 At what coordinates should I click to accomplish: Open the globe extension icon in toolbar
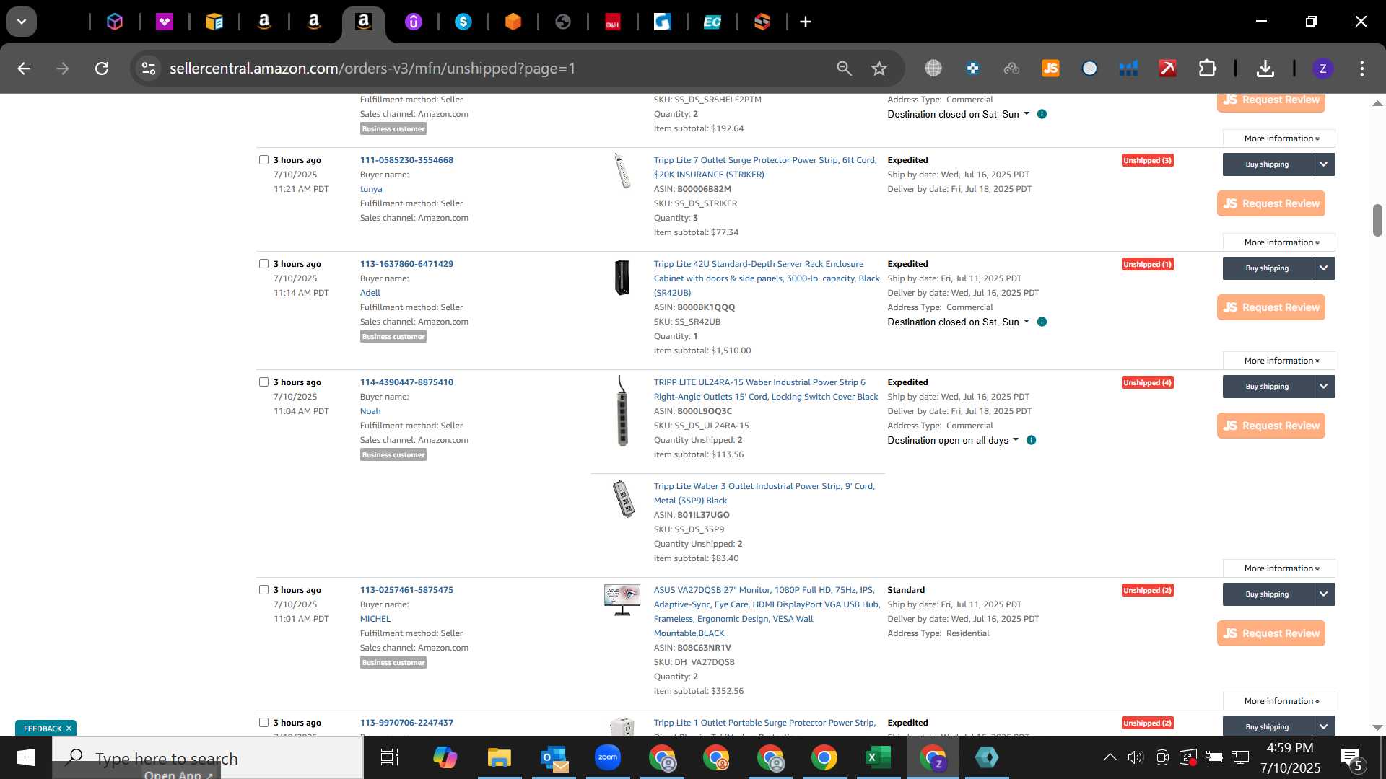click(x=933, y=69)
